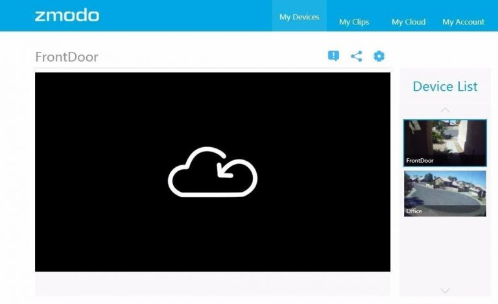498x304 pixels.
Task: Click the Device List heading
Action: click(x=445, y=86)
